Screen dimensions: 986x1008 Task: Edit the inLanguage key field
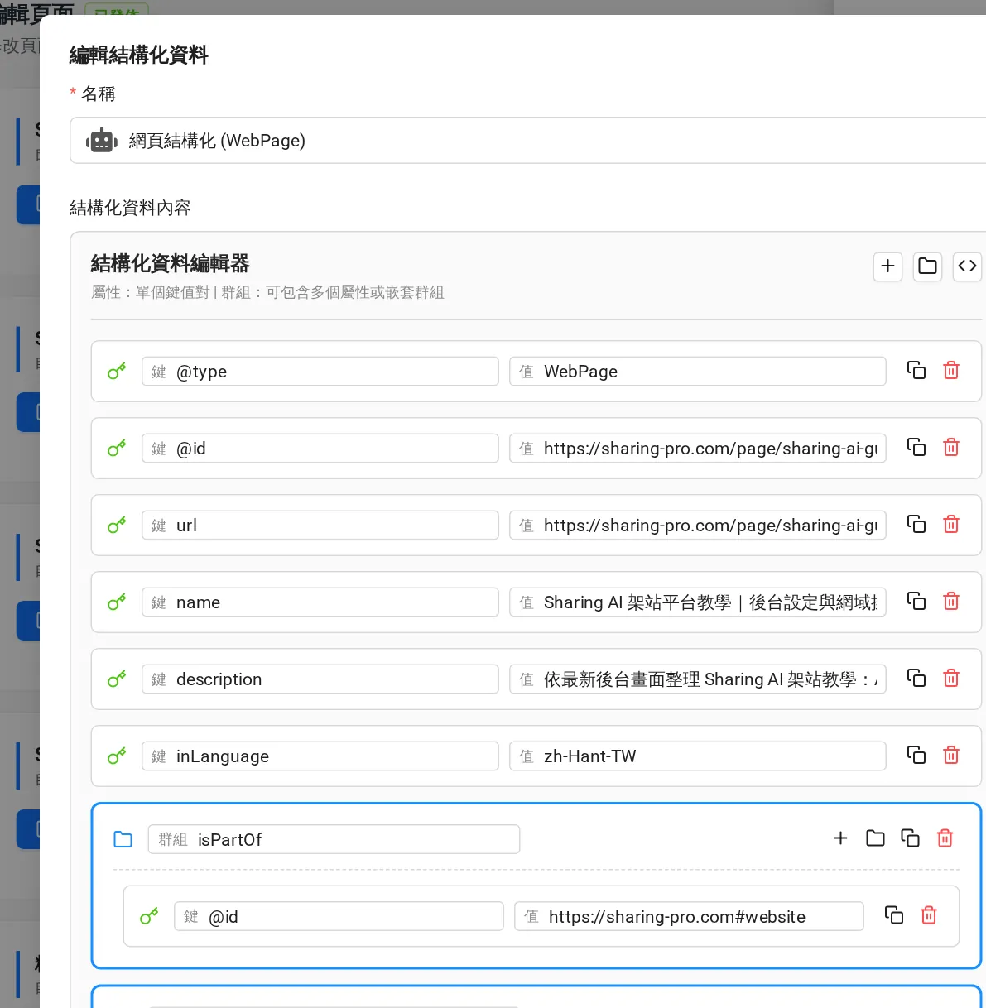(320, 756)
